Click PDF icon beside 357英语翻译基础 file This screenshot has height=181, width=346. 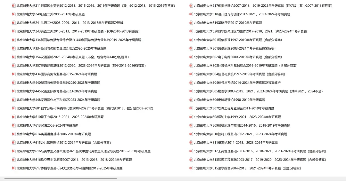14,66
